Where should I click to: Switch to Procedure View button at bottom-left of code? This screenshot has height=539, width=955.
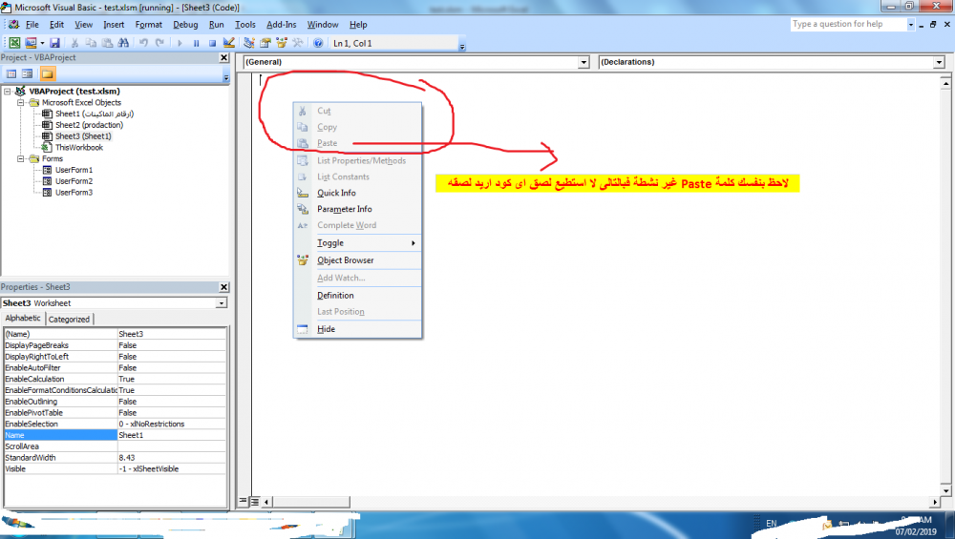[243, 501]
